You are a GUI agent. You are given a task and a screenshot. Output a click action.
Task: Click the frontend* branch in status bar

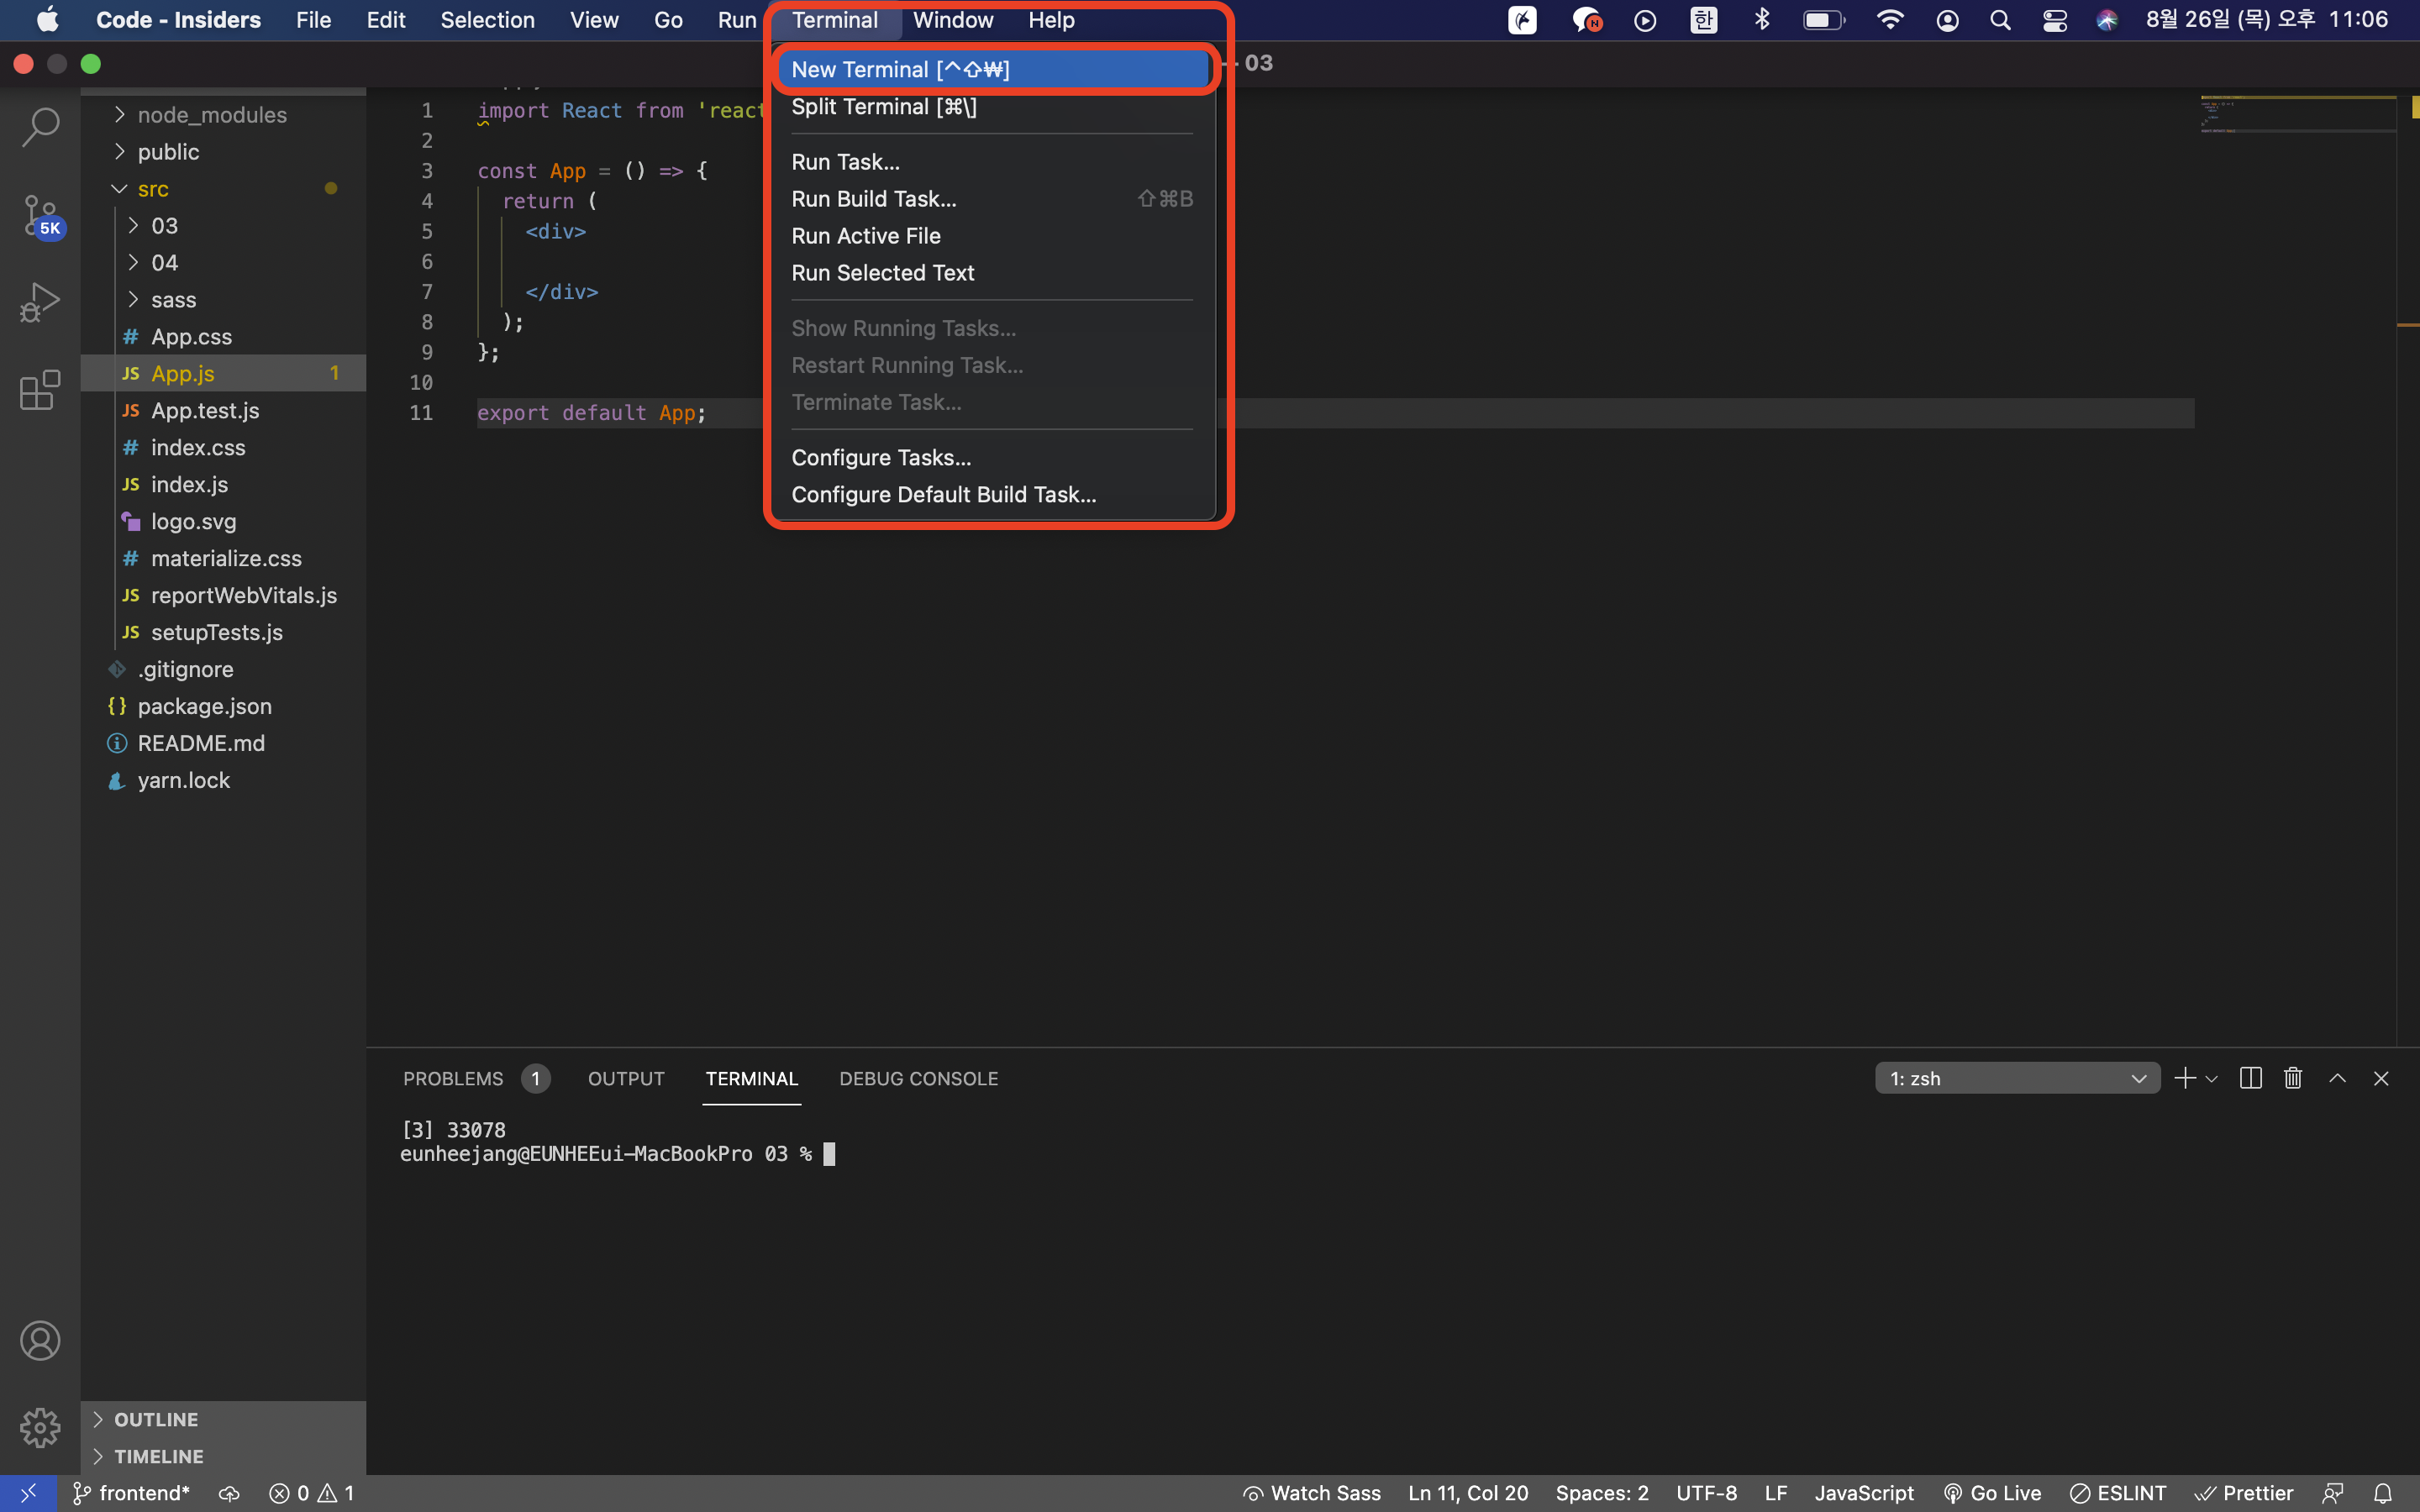[132, 1493]
